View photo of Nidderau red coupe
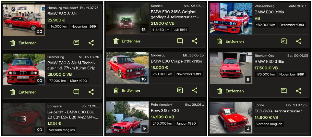Viewport: 312px width, 137px height. click(127, 68)
